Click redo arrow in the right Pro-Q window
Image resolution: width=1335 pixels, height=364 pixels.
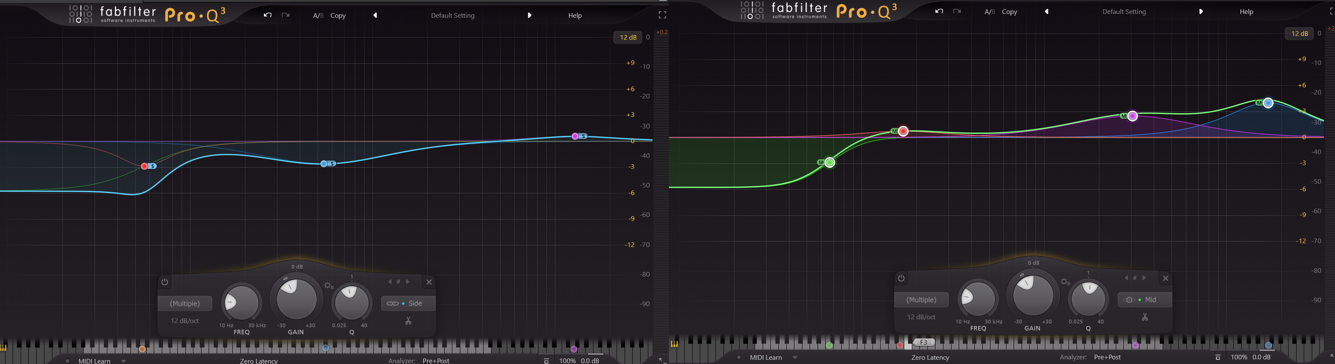(x=957, y=11)
